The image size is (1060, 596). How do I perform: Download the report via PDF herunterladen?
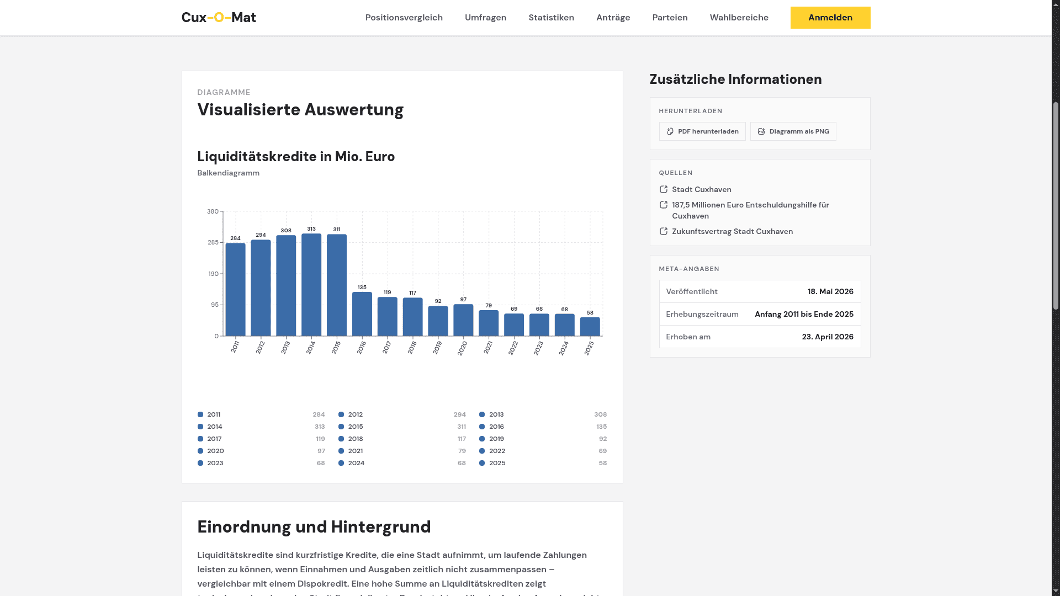702,131
